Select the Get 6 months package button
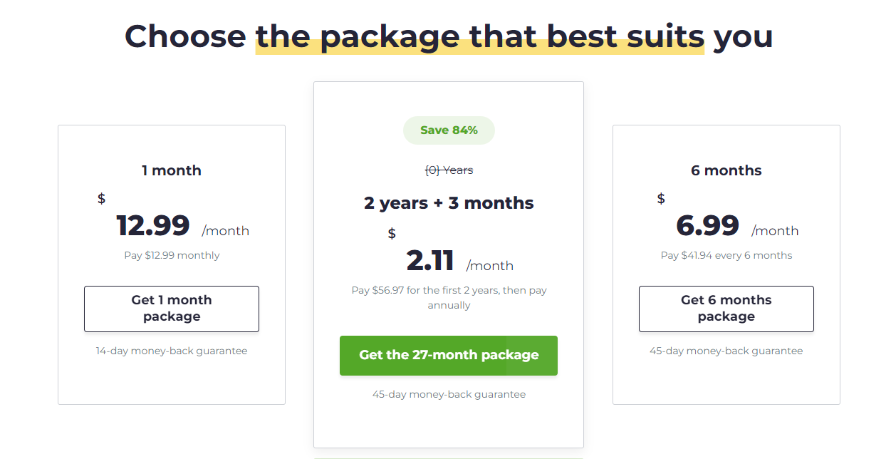 click(726, 309)
